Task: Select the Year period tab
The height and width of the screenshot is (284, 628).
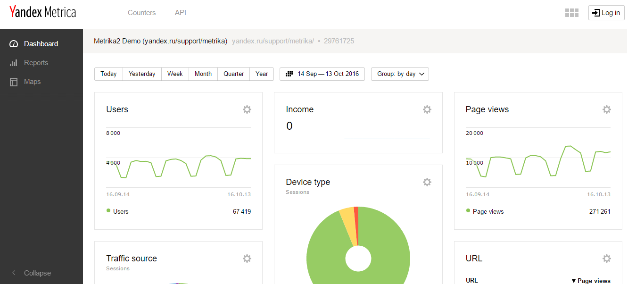Action: (262, 74)
